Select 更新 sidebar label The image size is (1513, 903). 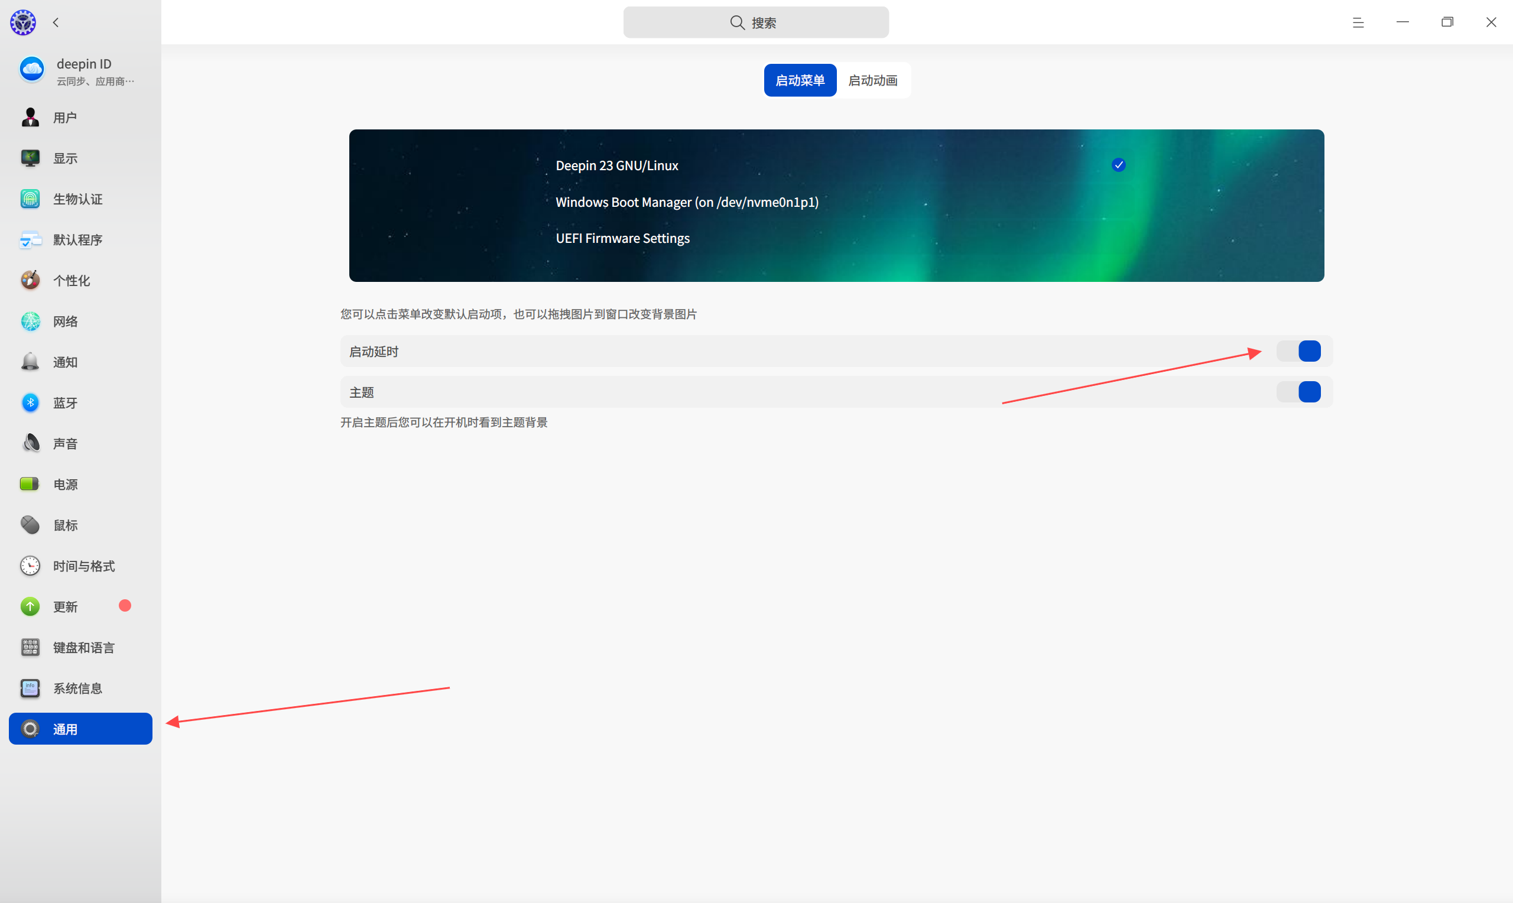[65, 607]
